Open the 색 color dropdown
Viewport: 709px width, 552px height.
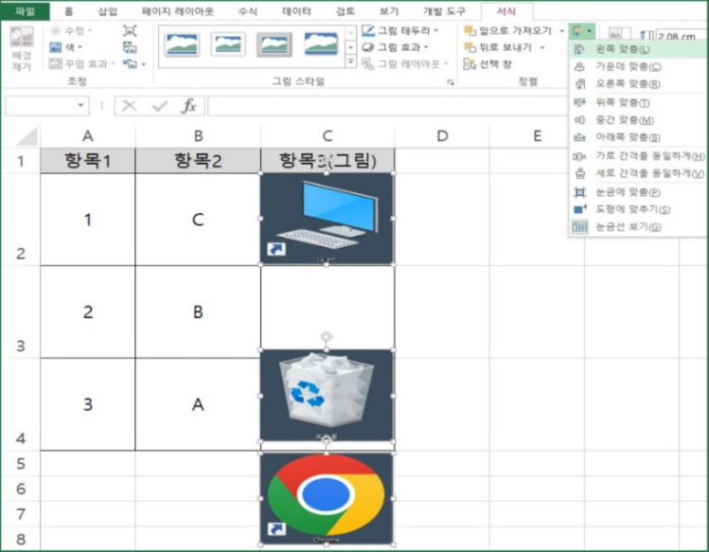click(x=66, y=47)
